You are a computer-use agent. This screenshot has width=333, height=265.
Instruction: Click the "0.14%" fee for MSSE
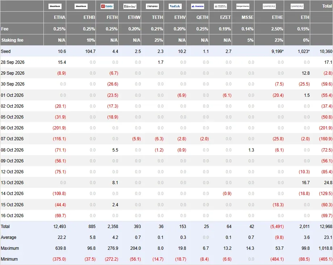click(x=248, y=29)
